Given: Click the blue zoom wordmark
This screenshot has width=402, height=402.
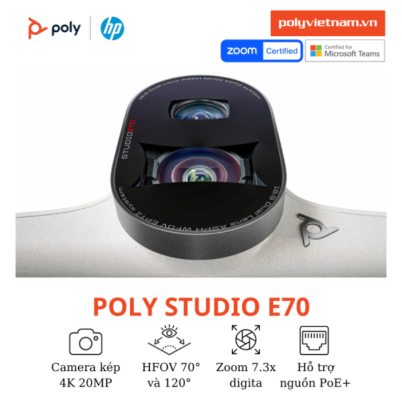Looking at the screenshot, I should (x=242, y=51).
